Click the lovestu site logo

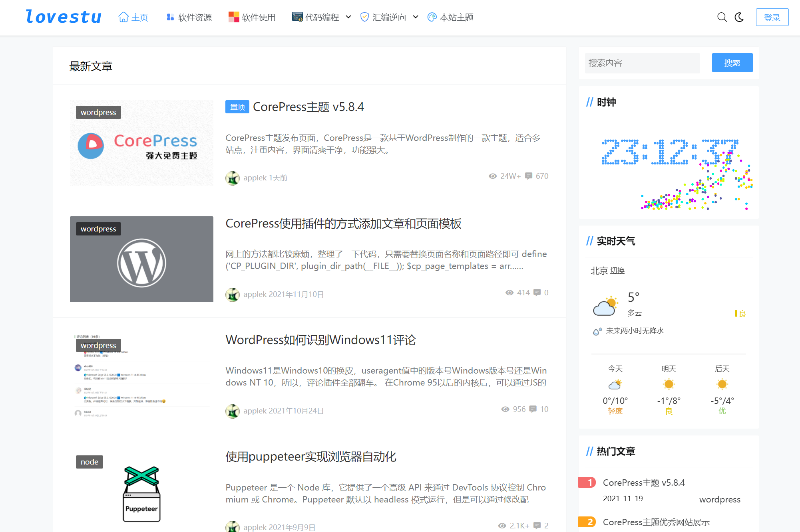click(x=63, y=17)
